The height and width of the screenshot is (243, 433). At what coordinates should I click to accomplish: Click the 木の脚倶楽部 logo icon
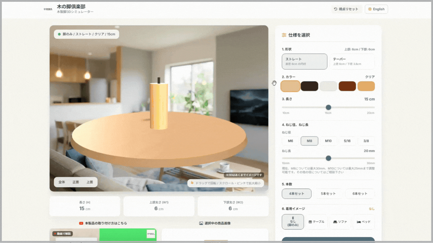click(48, 9)
